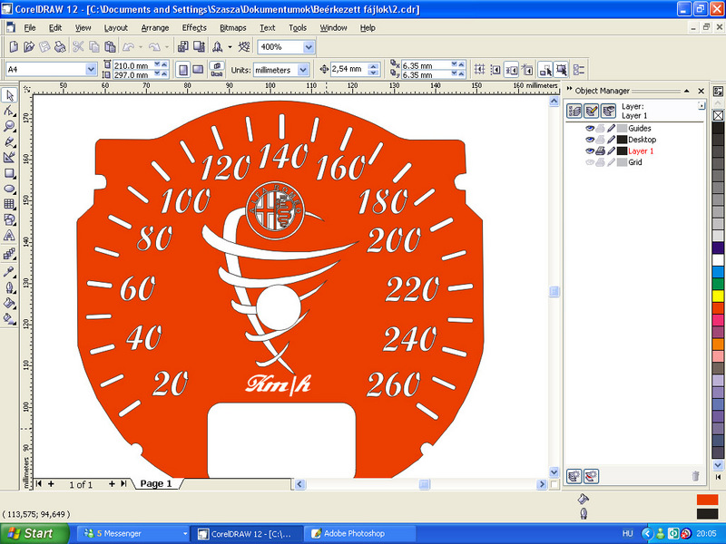
Task: Open the zoom level 400% dropdown
Action: [x=309, y=47]
